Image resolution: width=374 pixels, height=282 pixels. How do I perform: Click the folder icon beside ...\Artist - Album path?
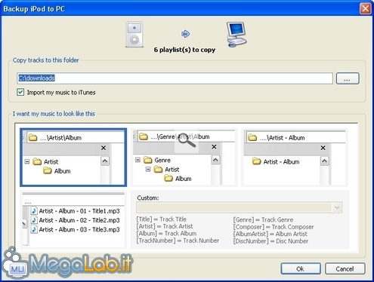pyautogui.click(x=252, y=137)
